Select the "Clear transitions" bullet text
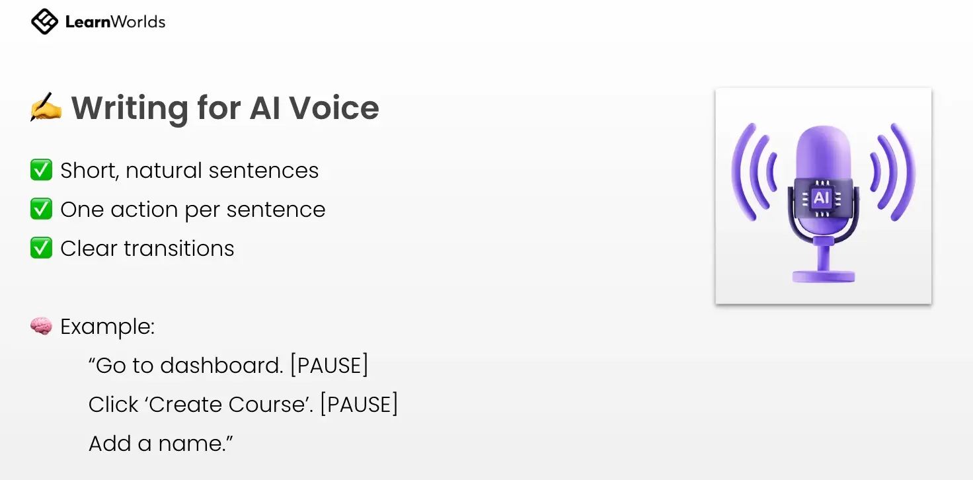This screenshot has height=480, width=973. [x=147, y=249]
